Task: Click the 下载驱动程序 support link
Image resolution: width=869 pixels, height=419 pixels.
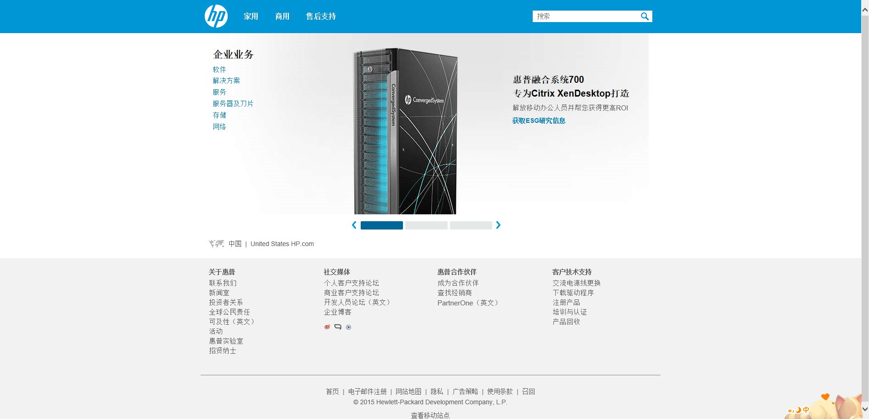Action: coord(572,293)
